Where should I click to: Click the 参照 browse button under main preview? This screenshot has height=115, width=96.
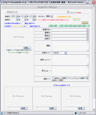pyautogui.click(x=27, y=48)
